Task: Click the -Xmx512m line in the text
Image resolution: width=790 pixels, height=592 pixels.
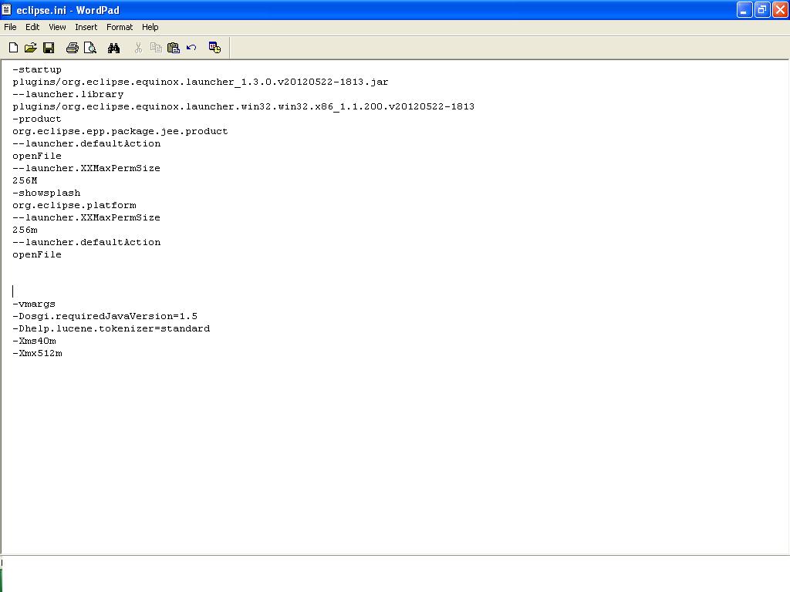Action: pyautogui.click(x=37, y=353)
